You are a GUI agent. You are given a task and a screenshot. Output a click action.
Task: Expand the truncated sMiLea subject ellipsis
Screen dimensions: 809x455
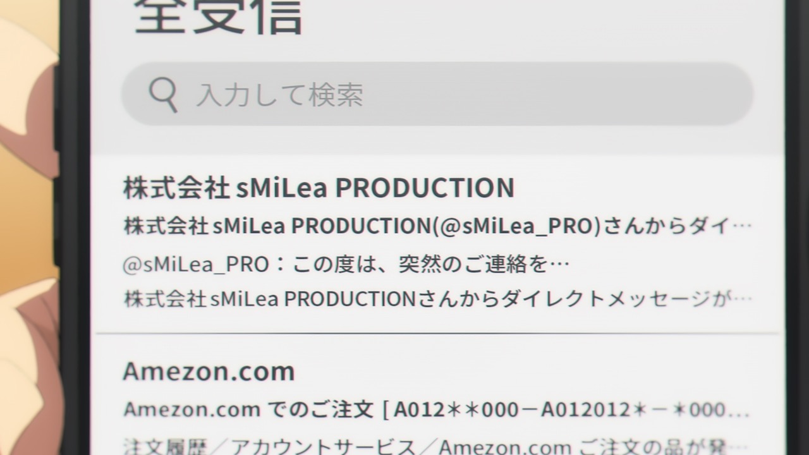click(x=744, y=226)
